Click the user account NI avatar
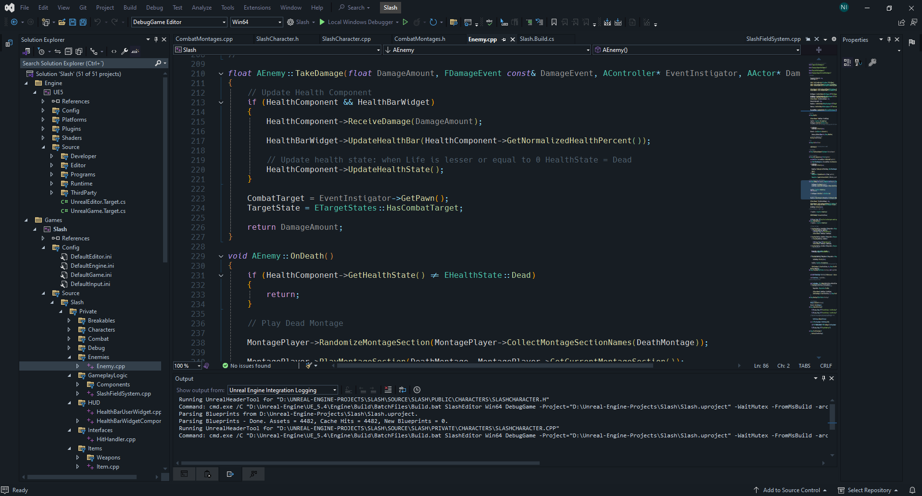Screen dimensions: 922x496 pos(844,7)
